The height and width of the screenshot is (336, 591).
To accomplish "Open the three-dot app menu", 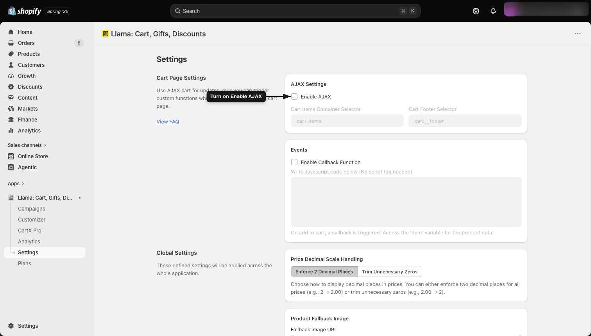I will point(578,34).
